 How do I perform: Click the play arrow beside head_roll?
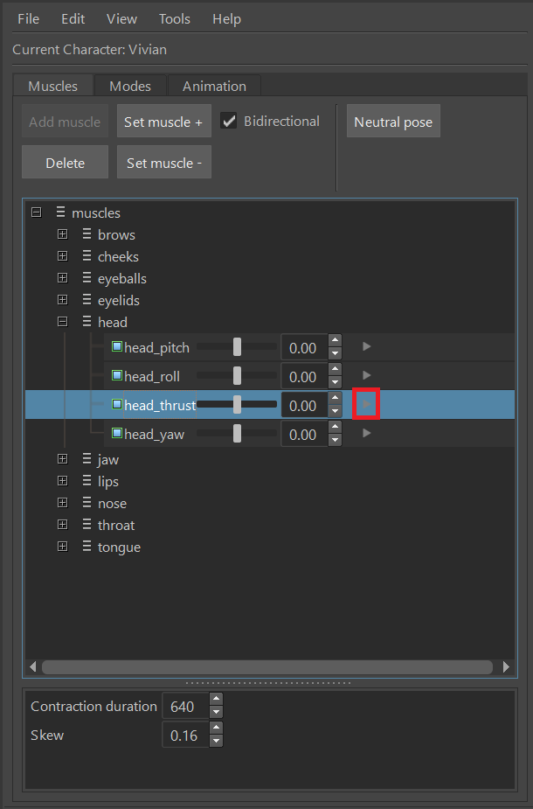[x=366, y=375]
